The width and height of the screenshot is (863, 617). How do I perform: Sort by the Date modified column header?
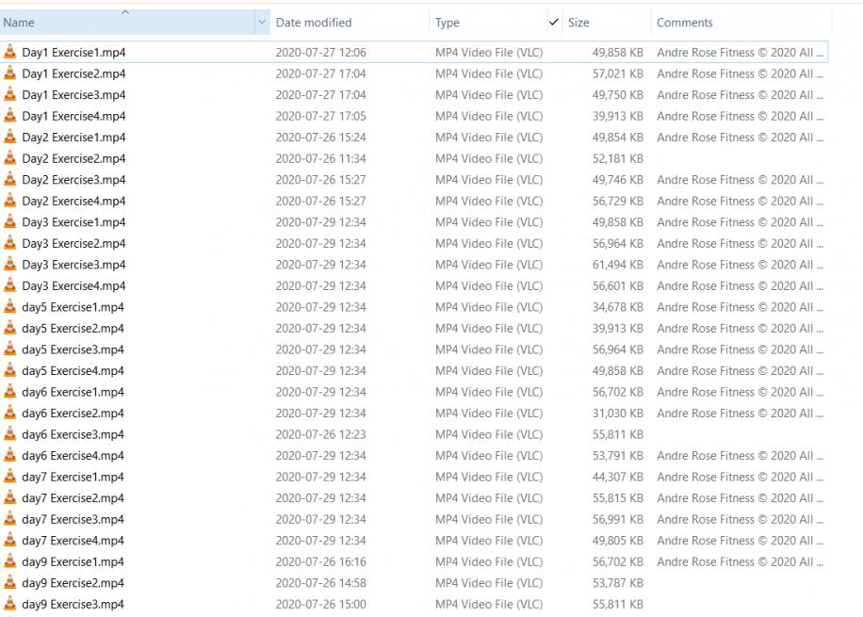coord(314,23)
